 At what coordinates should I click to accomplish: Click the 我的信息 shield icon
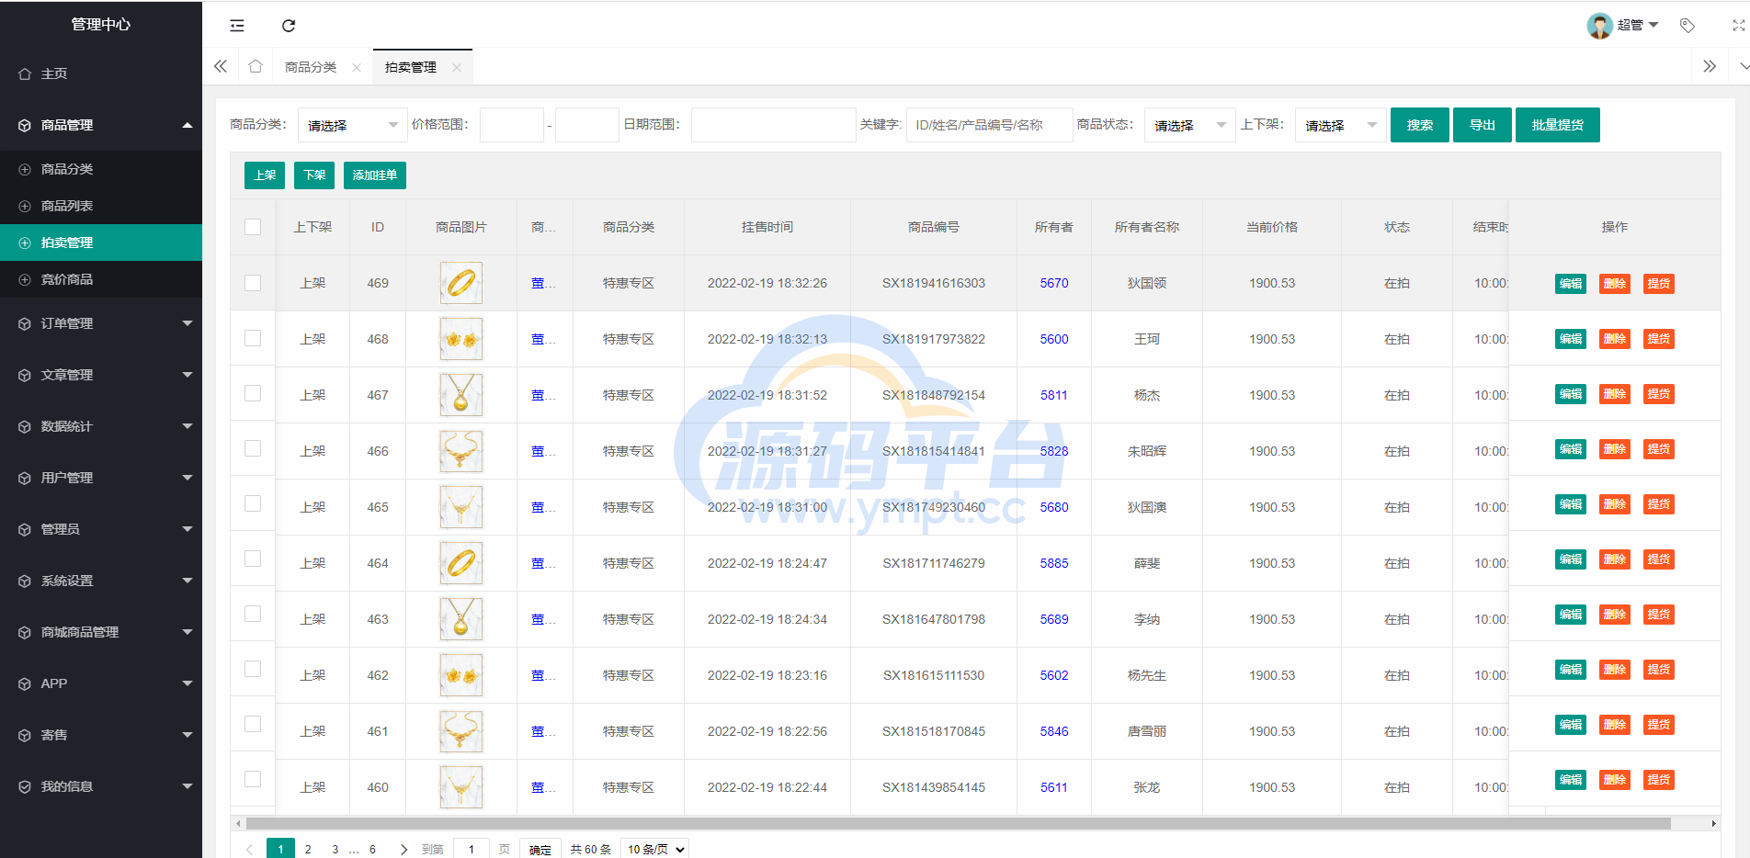25,786
